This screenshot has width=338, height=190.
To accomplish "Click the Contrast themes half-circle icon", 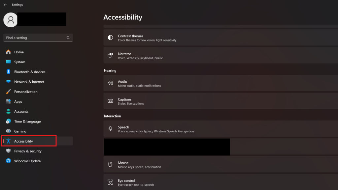I will click(111, 38).
